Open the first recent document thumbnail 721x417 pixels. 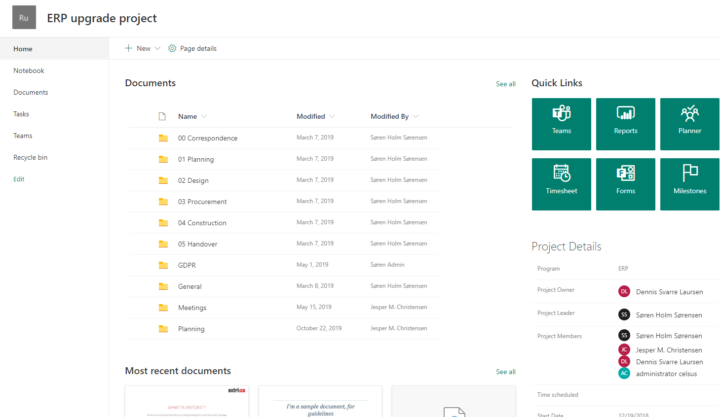pos(187,402)
